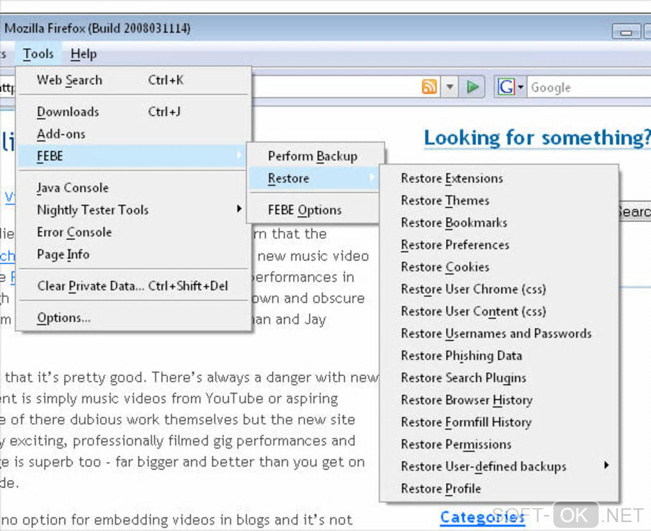Select Web Search from Tools menu
Screen dimensions: 651x531
click(x=133, y=80)
